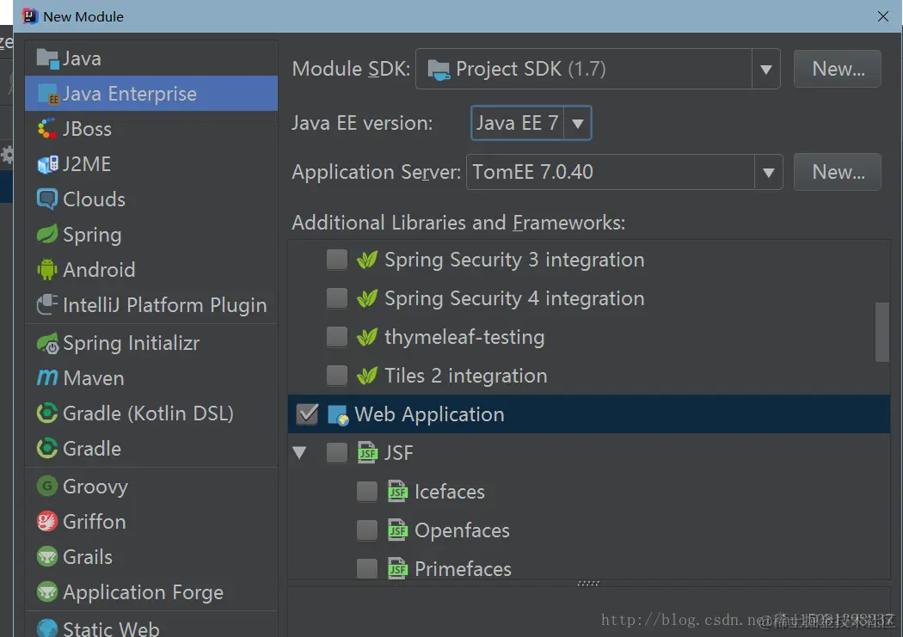
Task: Uncheck the Web Application checkbox
Action: [307, 414]
